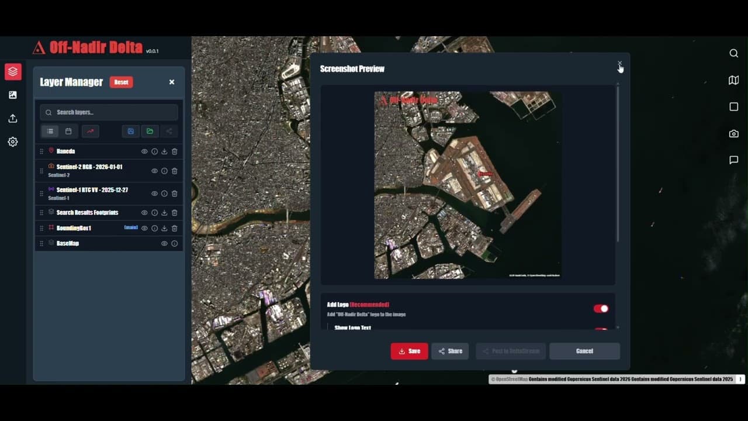
Task: Show info for Sentinel-2 RGB layer
Action: point(164,171)
